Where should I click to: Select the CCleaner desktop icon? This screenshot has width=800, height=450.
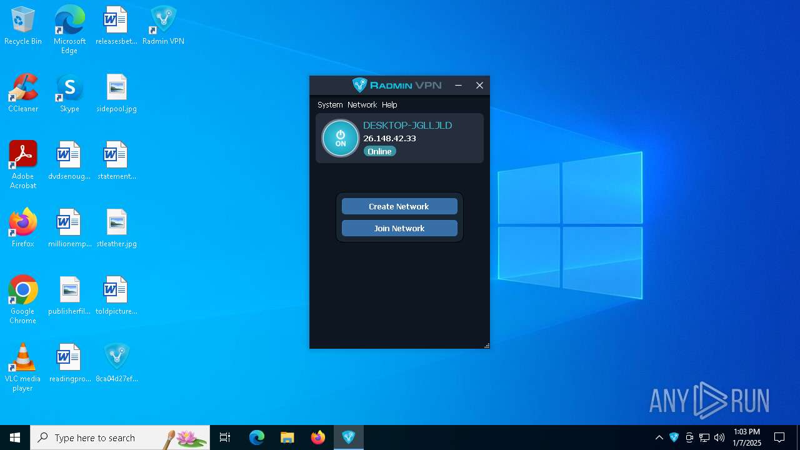(x=23, y=94)
